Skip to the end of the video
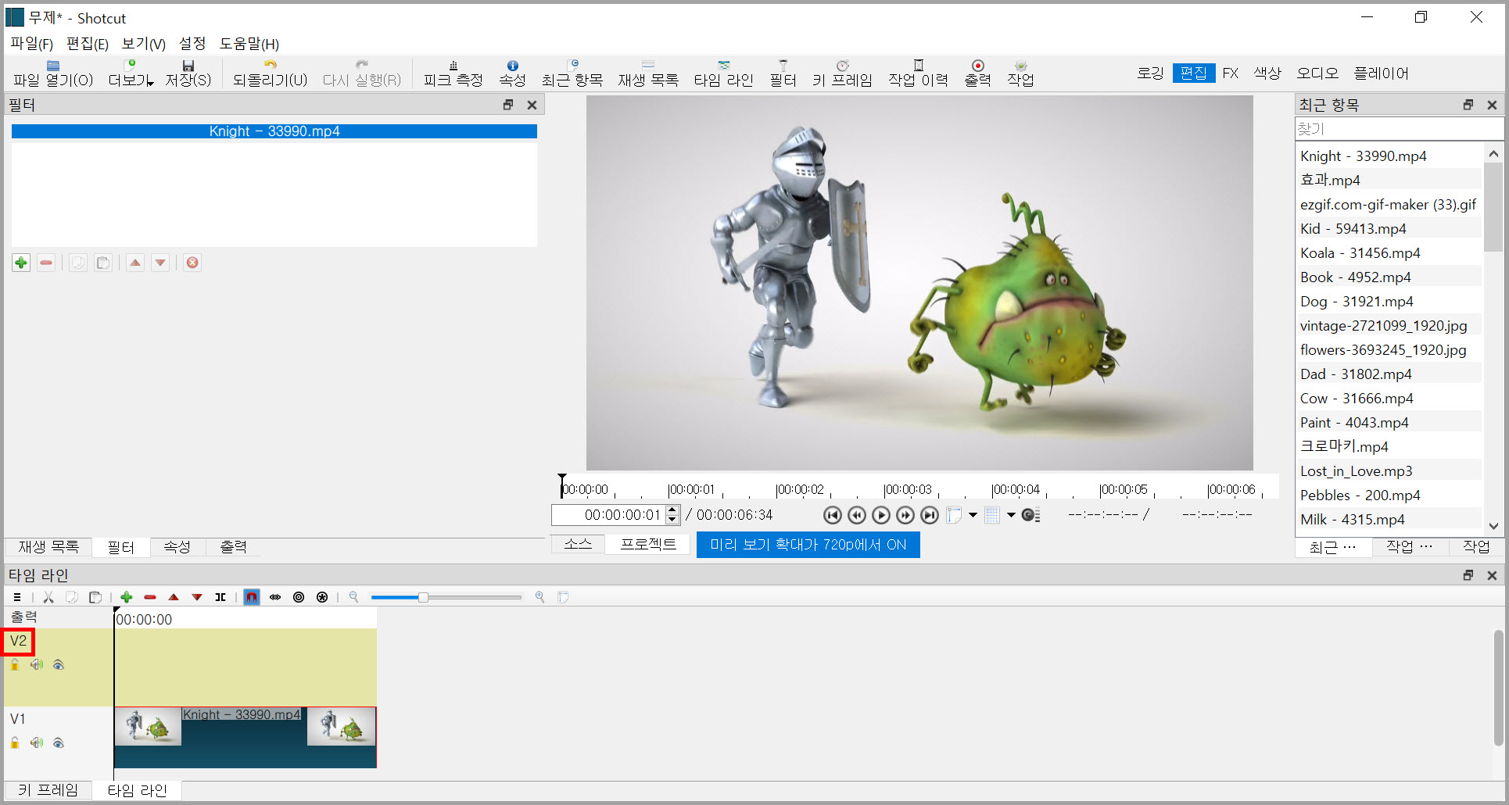 930,515
